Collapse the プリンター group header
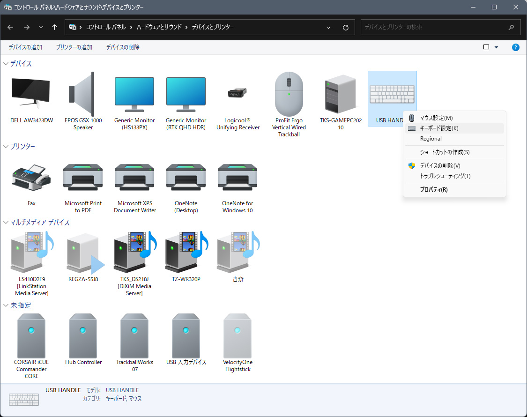The height and width of the screenshot is (417, 527). pos(6,147)
